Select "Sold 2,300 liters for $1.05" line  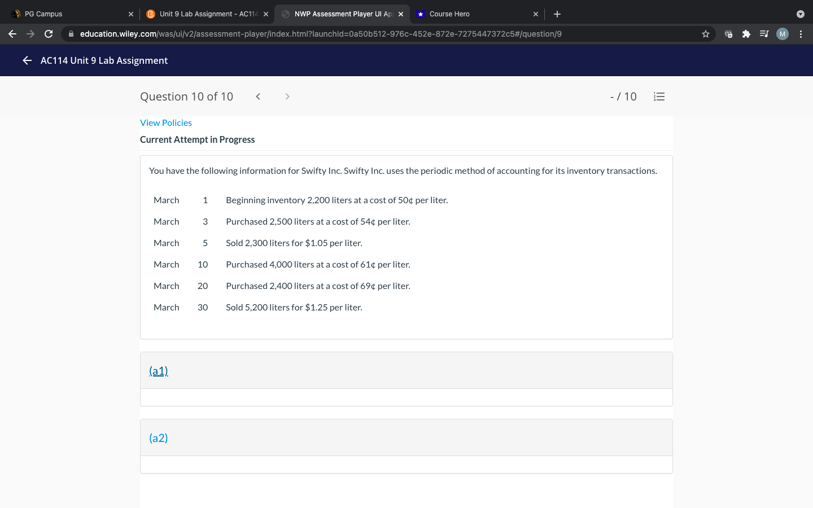[x=294, y=243]
